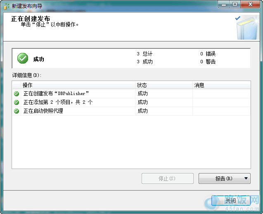The height and width of the screenshot is (214, 263).
Task: Click the 3 总计 summary text
Action: click(145, 54)
